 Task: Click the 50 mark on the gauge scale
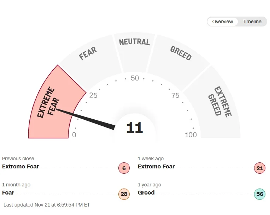(x=135, y=78)
